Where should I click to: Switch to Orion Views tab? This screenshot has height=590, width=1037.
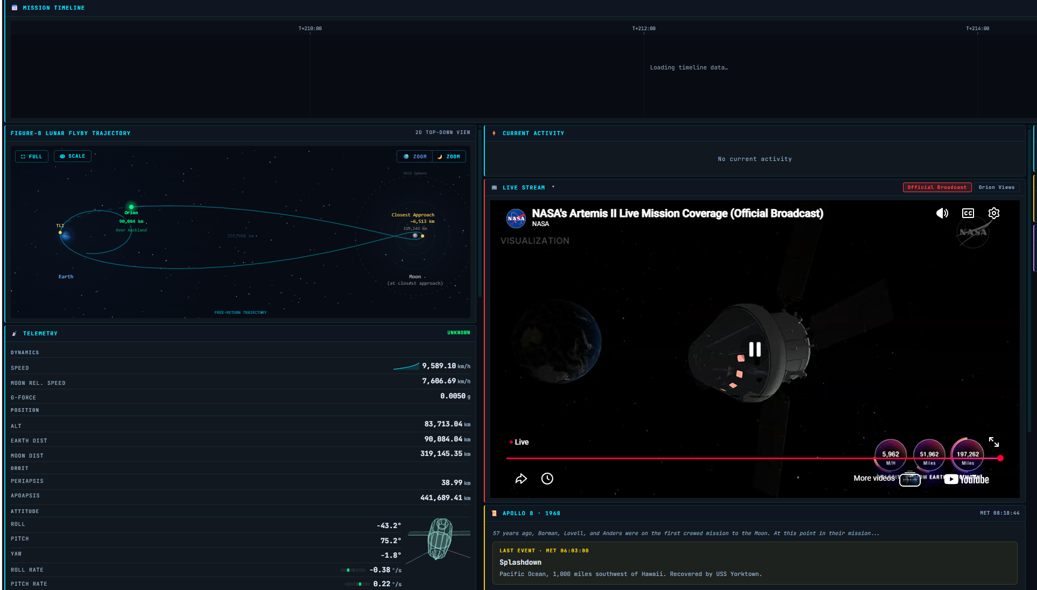click(996, 187)
